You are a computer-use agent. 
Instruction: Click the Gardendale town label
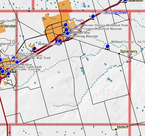tap(9, 26)
